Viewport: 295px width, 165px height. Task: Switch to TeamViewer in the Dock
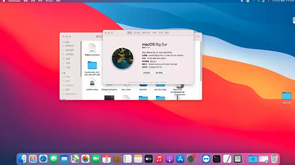click(x=206, y=159)
